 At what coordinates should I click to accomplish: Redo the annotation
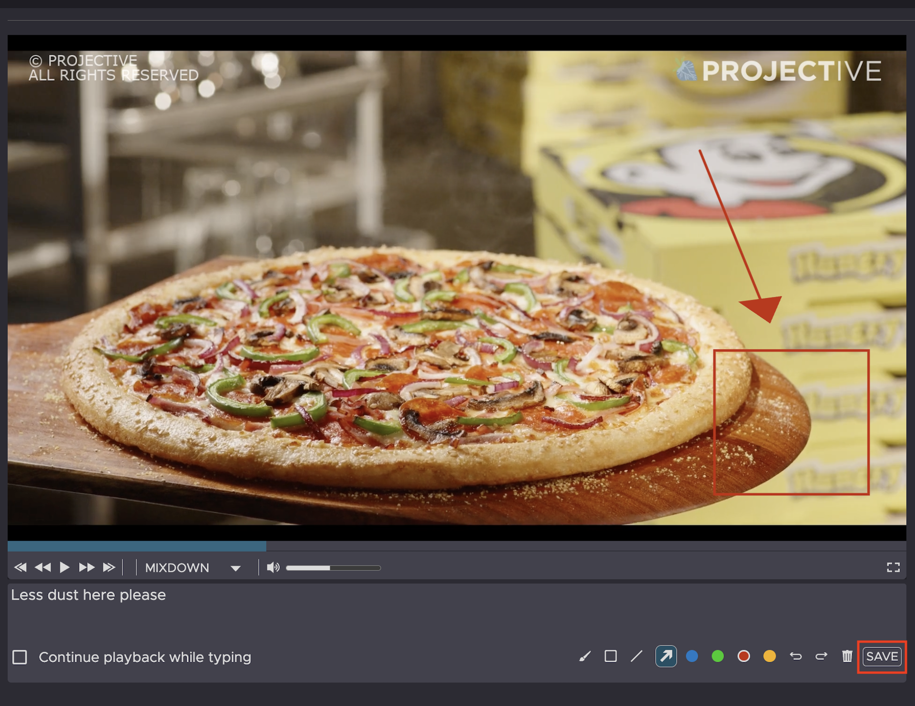pos(821,656)
